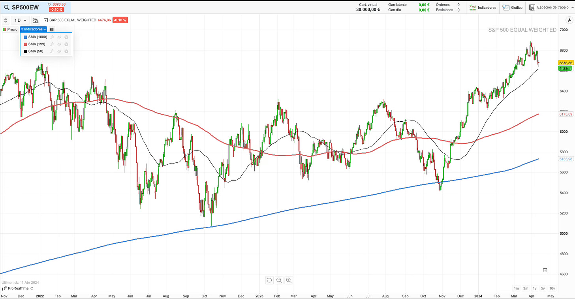This screenshot has width=575, height=299.
Task: Reset chart view with the undo arrow
Action: coord(269,280)
